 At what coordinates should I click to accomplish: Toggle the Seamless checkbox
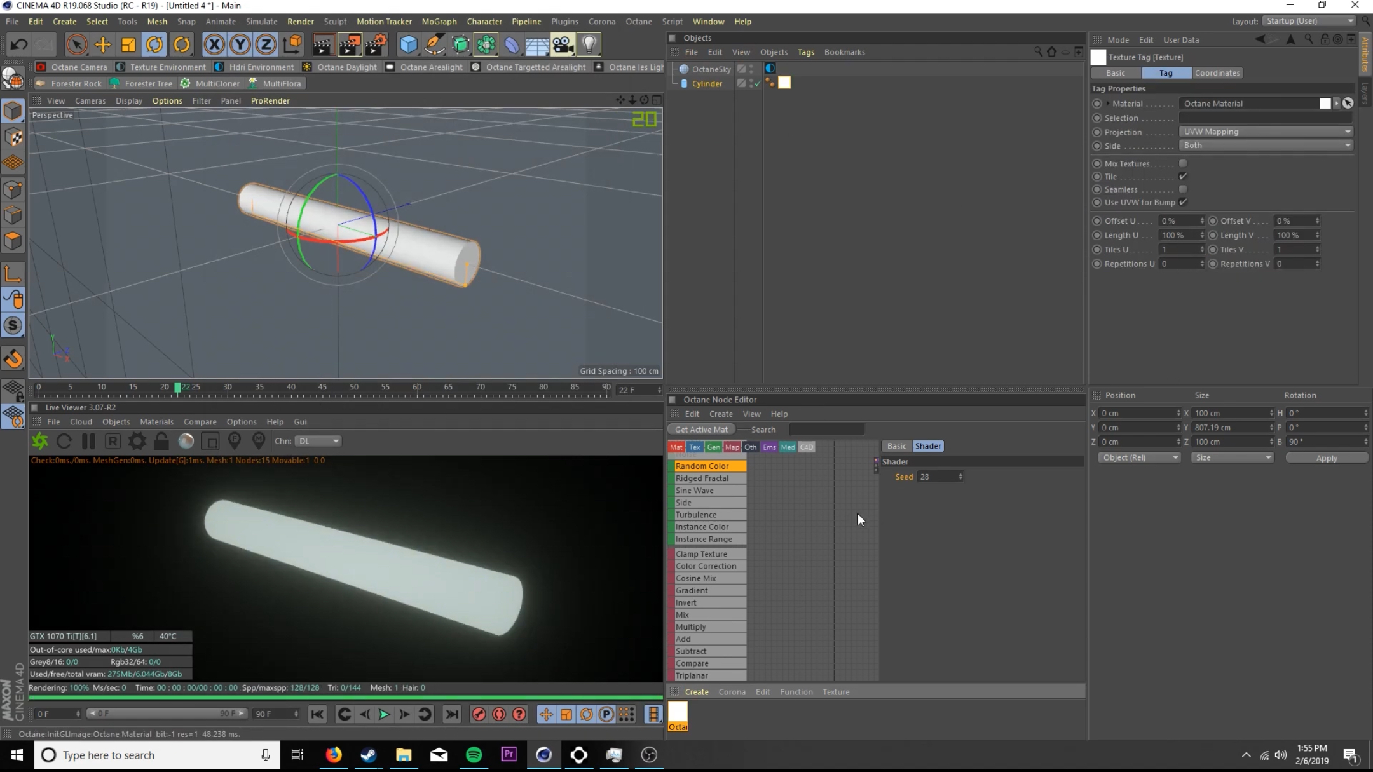coord(1183,189)
